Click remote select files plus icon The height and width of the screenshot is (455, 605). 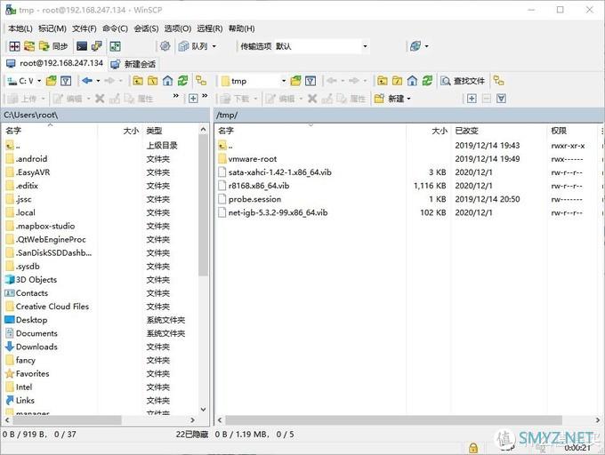[472, 99]
